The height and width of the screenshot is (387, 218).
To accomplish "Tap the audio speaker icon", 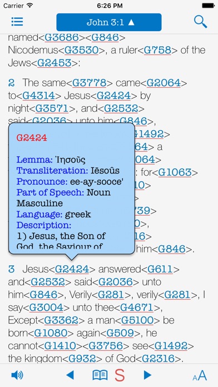I will point(17,375).
